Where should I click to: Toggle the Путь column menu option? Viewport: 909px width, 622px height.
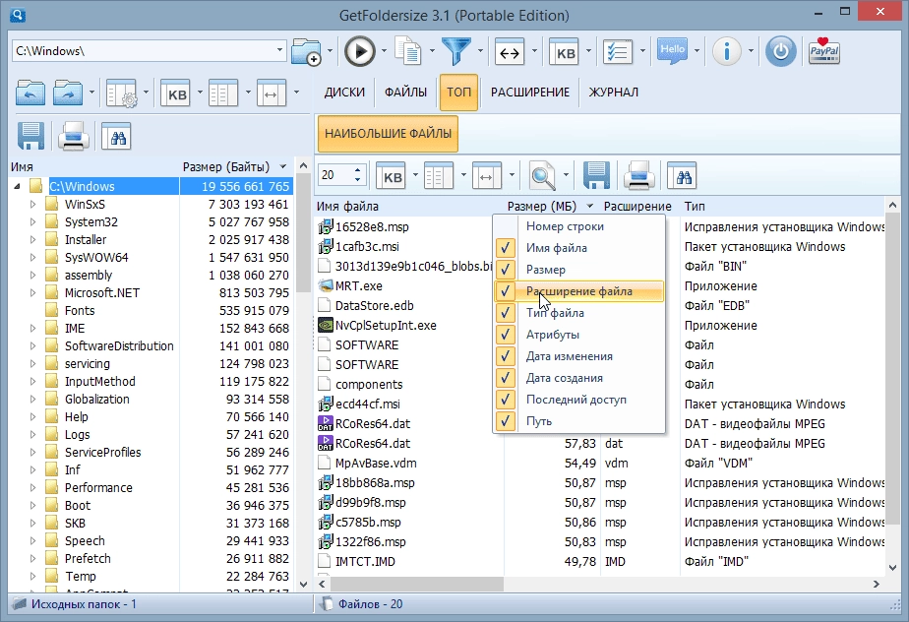coord(578,421)
